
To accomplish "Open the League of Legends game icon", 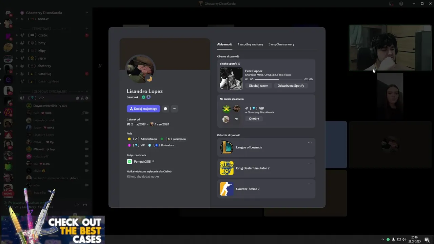I will (226, 147).
